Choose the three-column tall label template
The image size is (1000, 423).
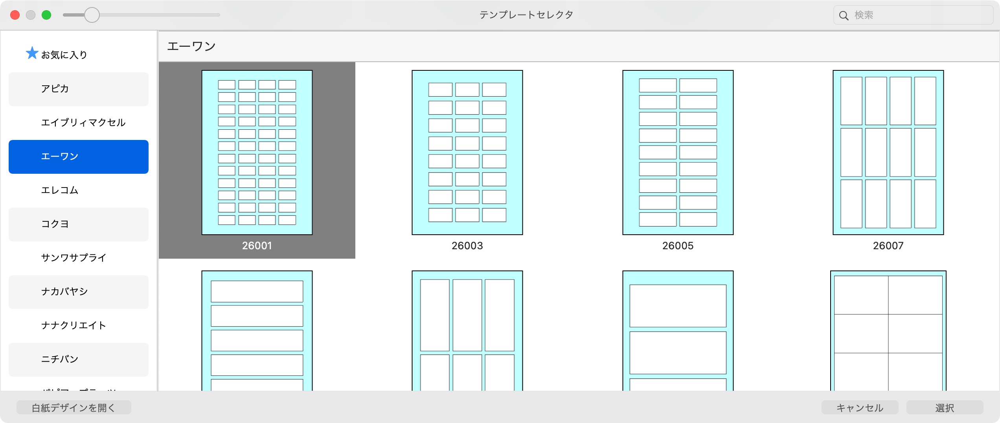467,331
